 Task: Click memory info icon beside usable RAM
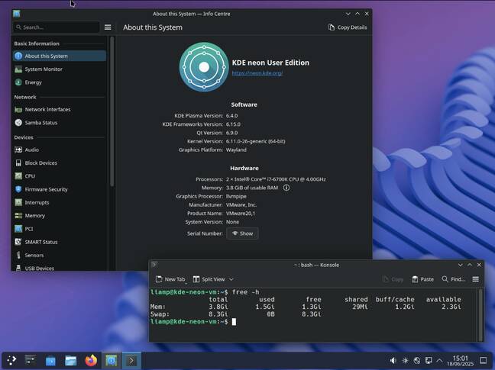point(286,188)
